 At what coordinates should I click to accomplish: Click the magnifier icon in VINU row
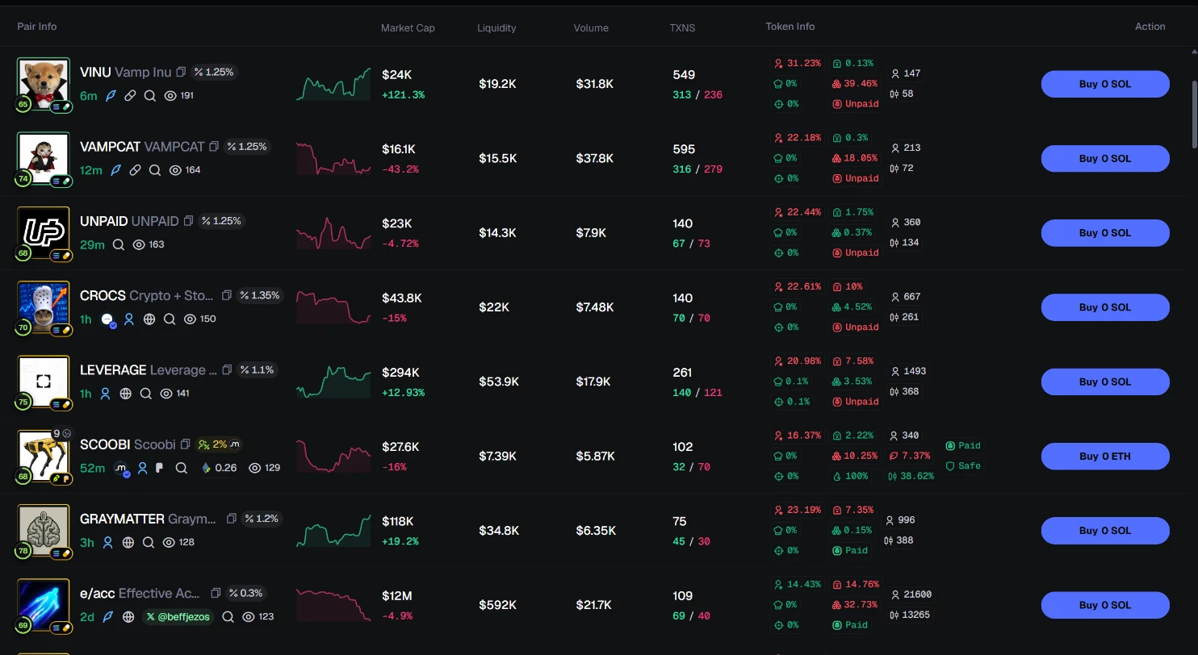(x=149, y=95)
